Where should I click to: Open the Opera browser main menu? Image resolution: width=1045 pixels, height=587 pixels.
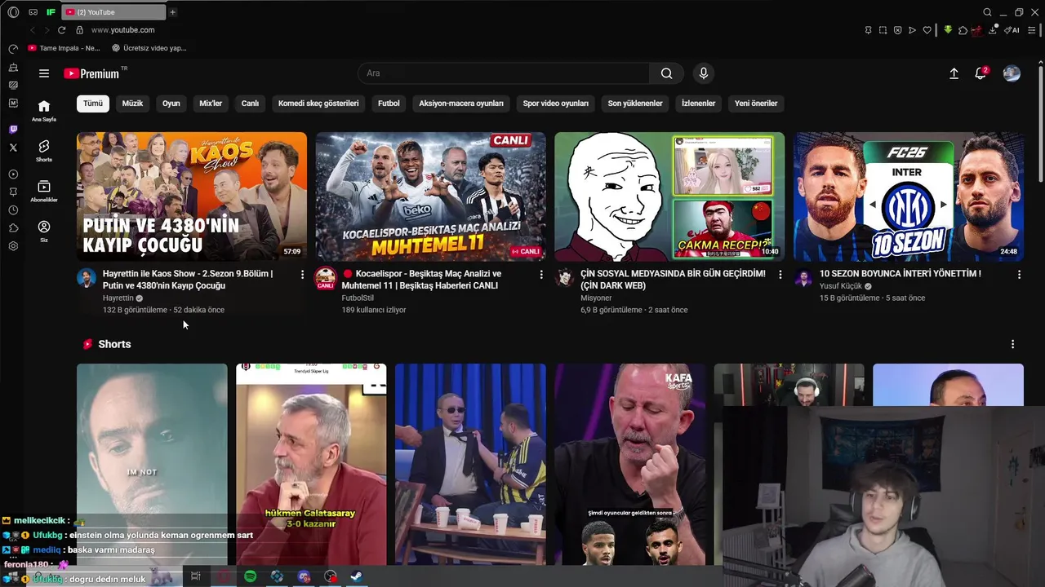tap(13, 12)
